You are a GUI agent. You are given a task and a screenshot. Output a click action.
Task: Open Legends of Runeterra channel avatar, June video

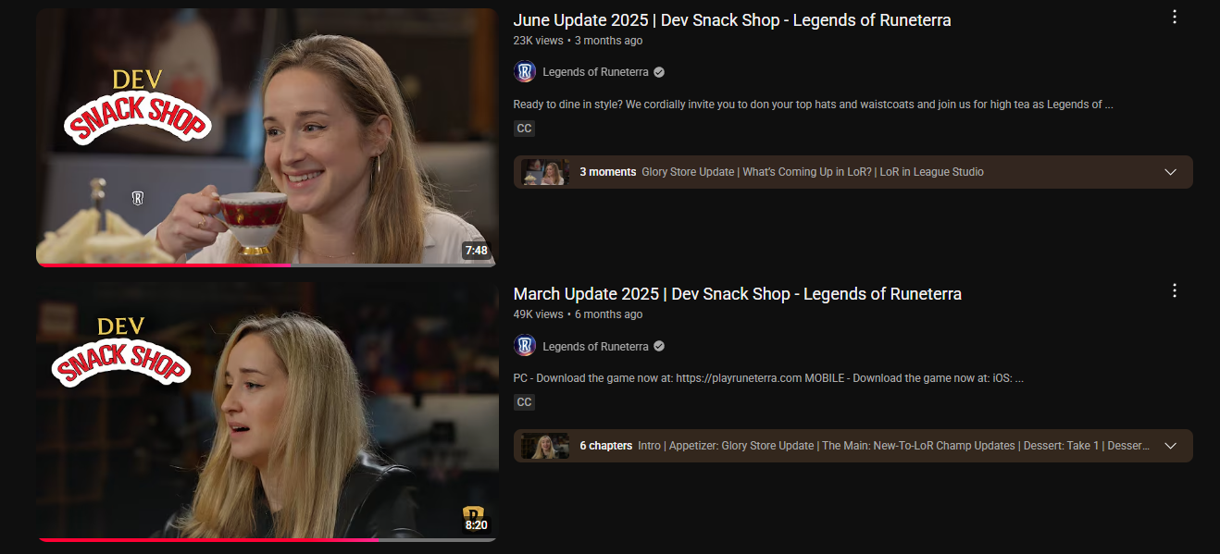click(525, 72)
